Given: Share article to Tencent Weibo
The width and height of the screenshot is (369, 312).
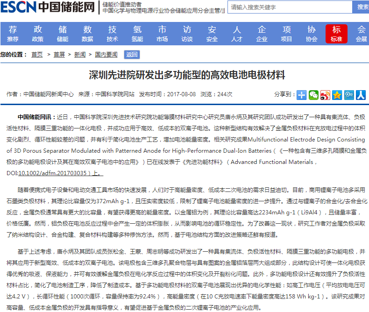Looking at the screenshot, I should click(349, 95).
